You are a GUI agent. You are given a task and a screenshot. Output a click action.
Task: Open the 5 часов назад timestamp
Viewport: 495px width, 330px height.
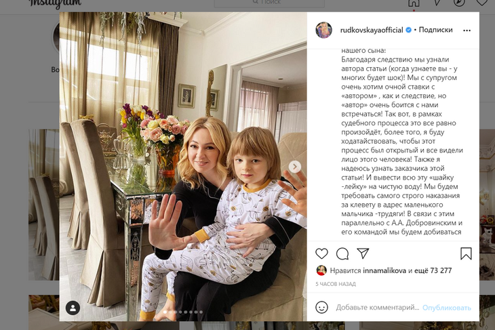point(336,284)
